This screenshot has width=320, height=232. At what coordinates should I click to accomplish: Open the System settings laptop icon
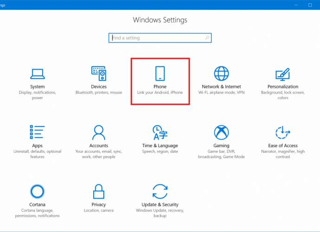tap(38, 74)
